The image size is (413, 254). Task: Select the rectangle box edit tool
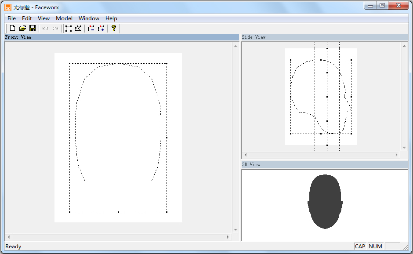click(x=68, y=28)
